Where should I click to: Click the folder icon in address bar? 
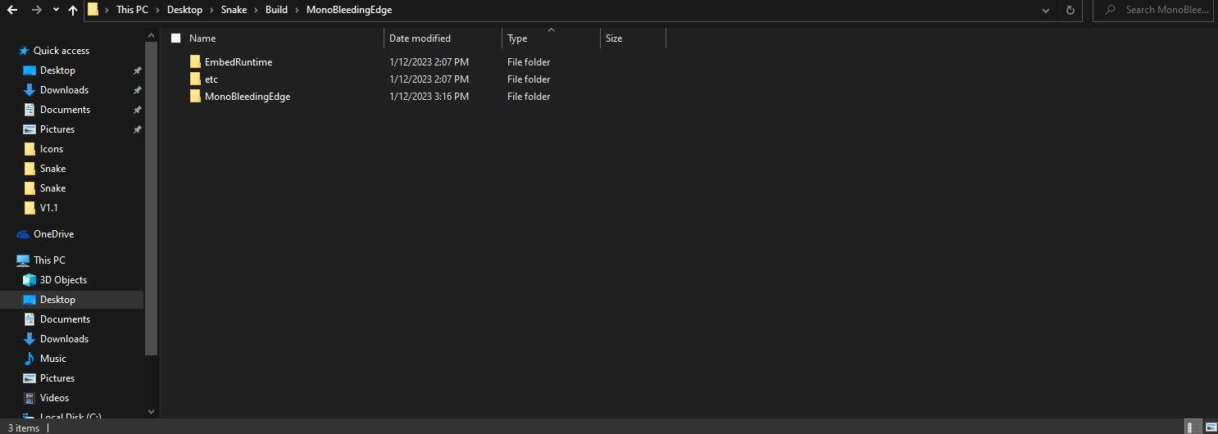coord(93,10)
